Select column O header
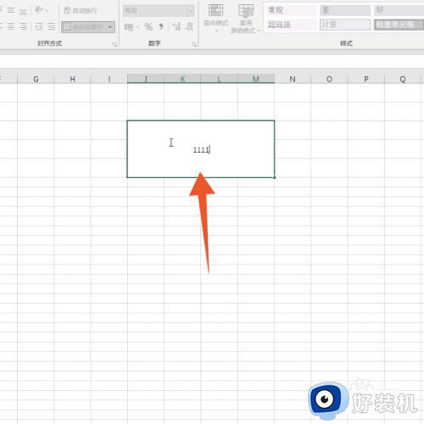This screenshot has width=424, height=424. click(x=329, y=79)
